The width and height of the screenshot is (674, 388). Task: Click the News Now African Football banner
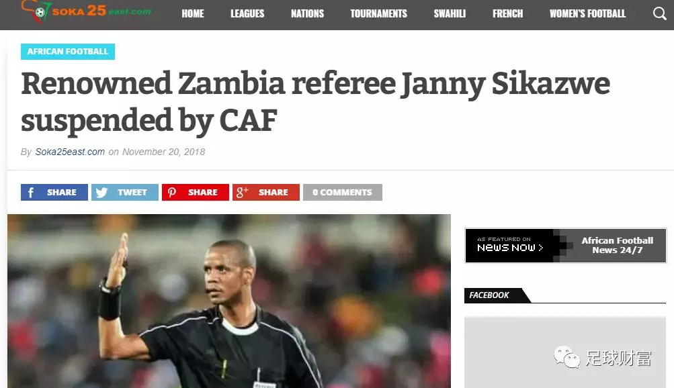(565, 246)
